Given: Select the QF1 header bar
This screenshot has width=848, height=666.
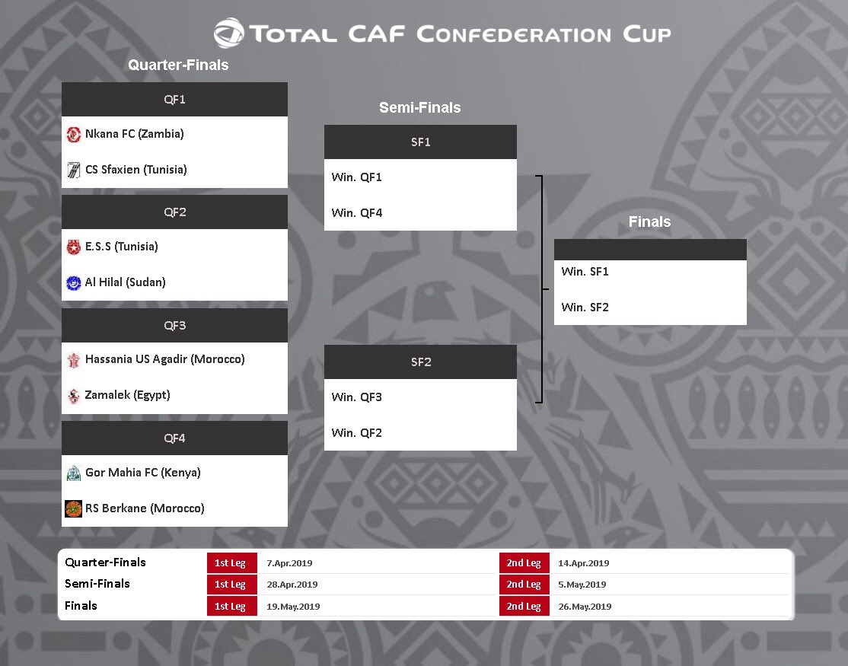Looking at the screenshot, I should click(x=174, y=100).
